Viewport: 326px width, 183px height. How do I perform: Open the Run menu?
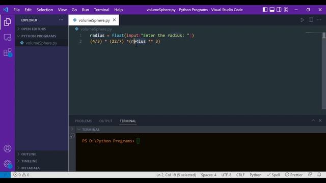(86, 10)
